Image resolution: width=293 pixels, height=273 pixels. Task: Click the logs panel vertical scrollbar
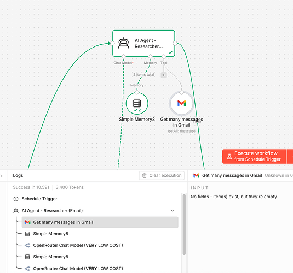click(x=184, y=224)
